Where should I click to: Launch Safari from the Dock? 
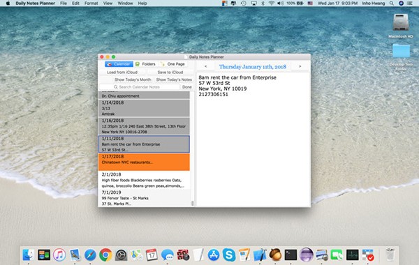(x=90, y=255)
